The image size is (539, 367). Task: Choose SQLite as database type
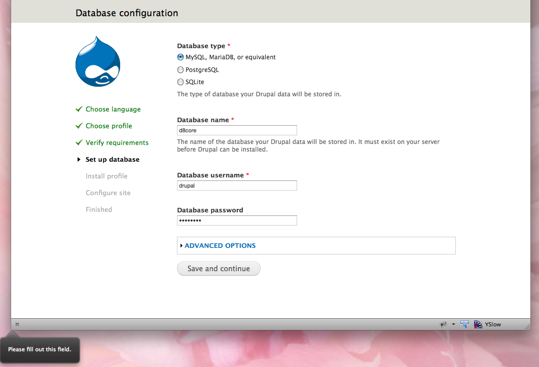click(181, 82)
